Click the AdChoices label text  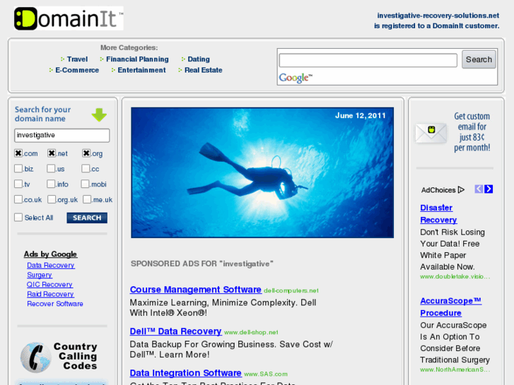[x=438, y=190]
